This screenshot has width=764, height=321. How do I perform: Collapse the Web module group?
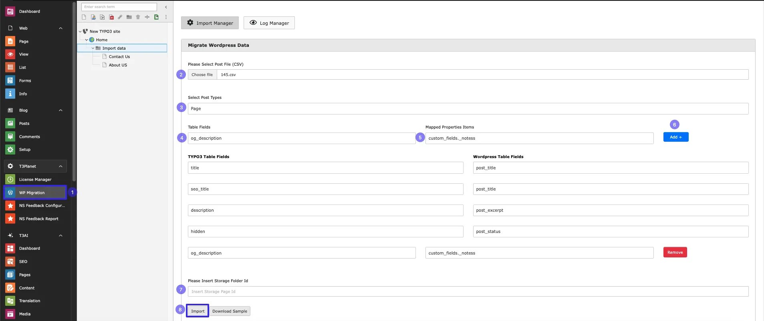[60, 28]
